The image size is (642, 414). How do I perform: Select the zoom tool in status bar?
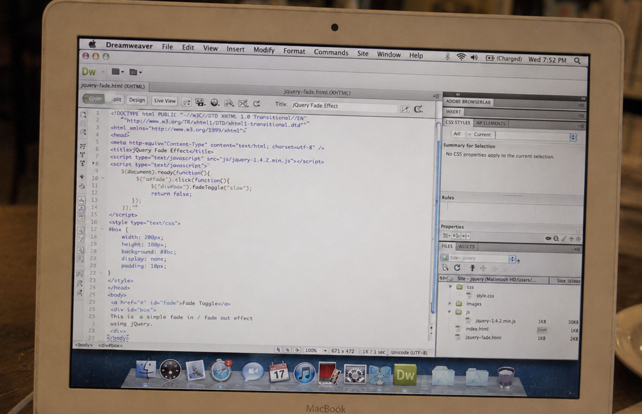[x=297, y=350]
